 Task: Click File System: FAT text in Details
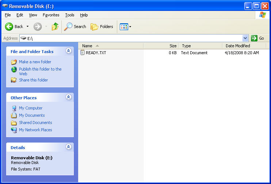[x=26, y=169]
